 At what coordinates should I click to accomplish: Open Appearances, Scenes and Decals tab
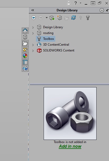pos(25,56)
